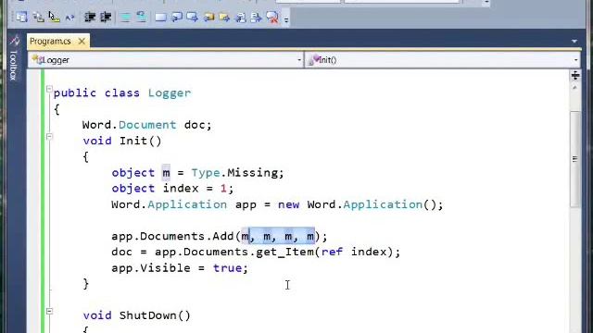Click 'new' keyword in app line
Image resolution: width=593 pixels, height=333 pixels.
(x=288, y=204)
